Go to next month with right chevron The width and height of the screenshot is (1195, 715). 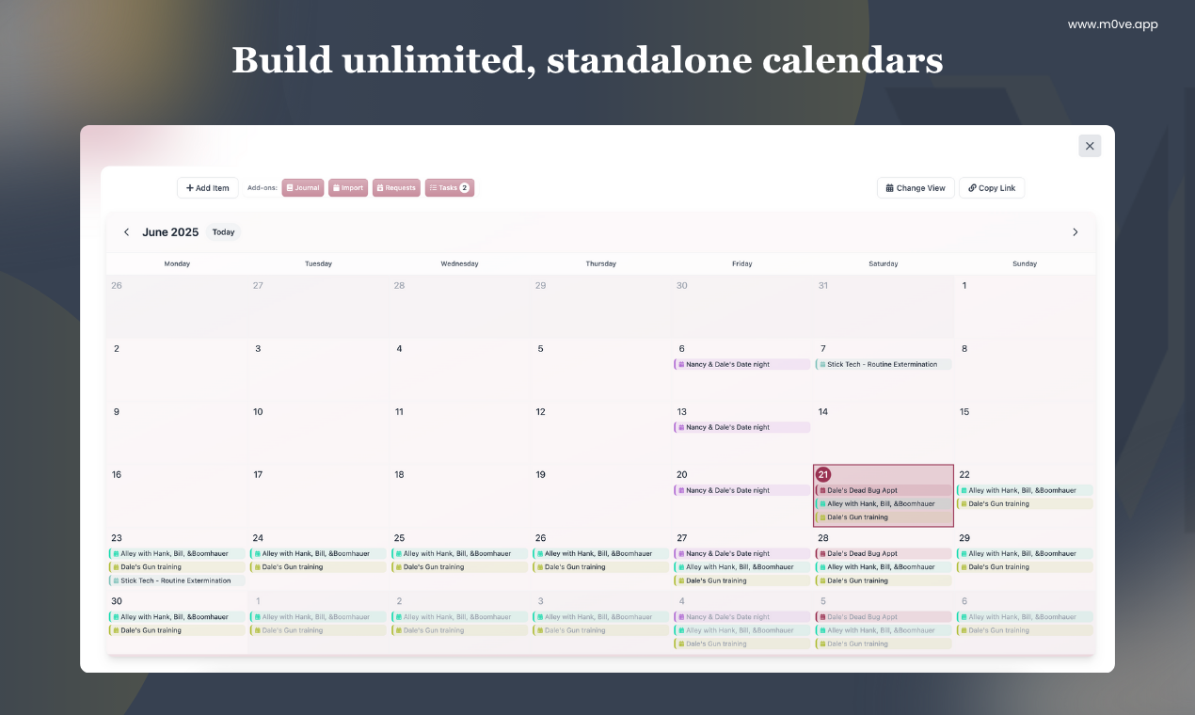1075,232
